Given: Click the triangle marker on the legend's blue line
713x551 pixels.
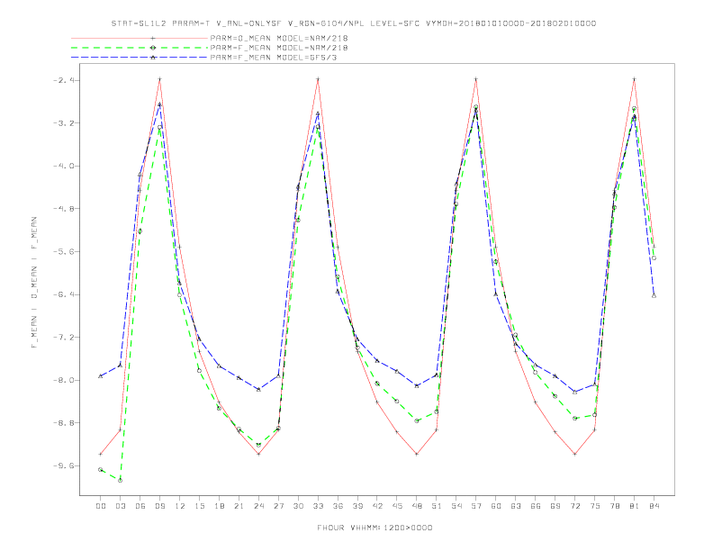Looking at the screenshot, I should [x=153, y=58].
